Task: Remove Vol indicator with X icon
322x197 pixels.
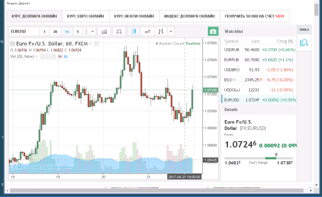Action: (x=53, y=56)
